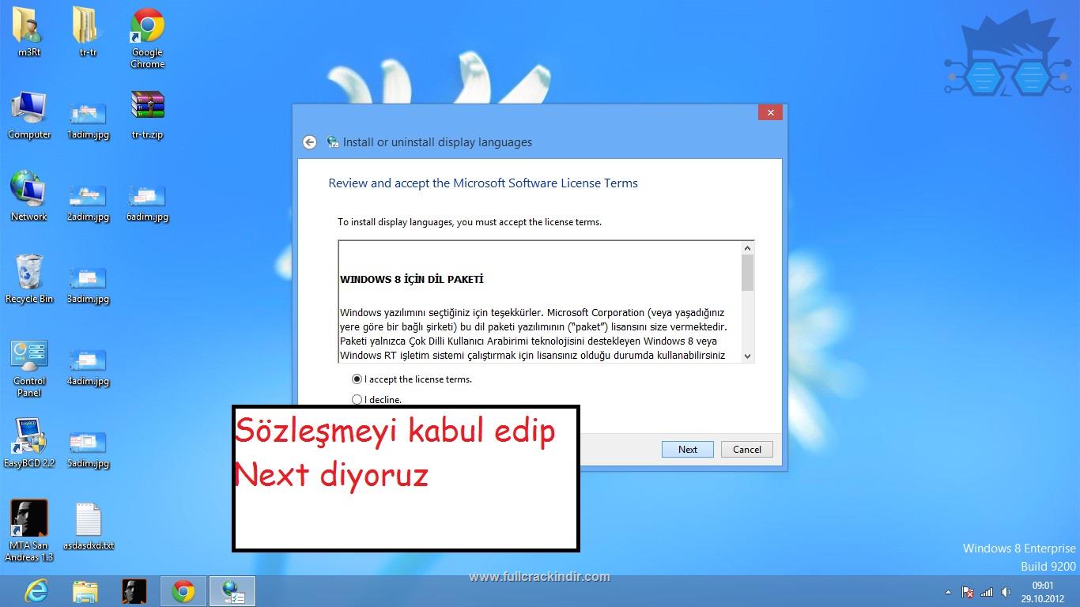
Task: Select the Computer desktop icon
Action: coord(29,115)
